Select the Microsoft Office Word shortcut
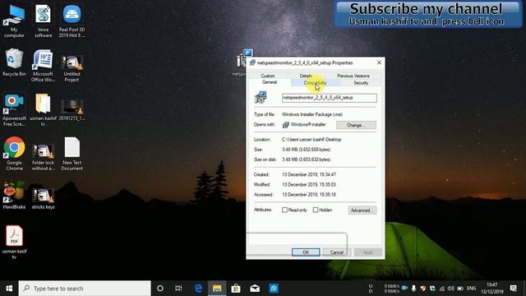Viewport: 526px width, 296px height. 43,66
